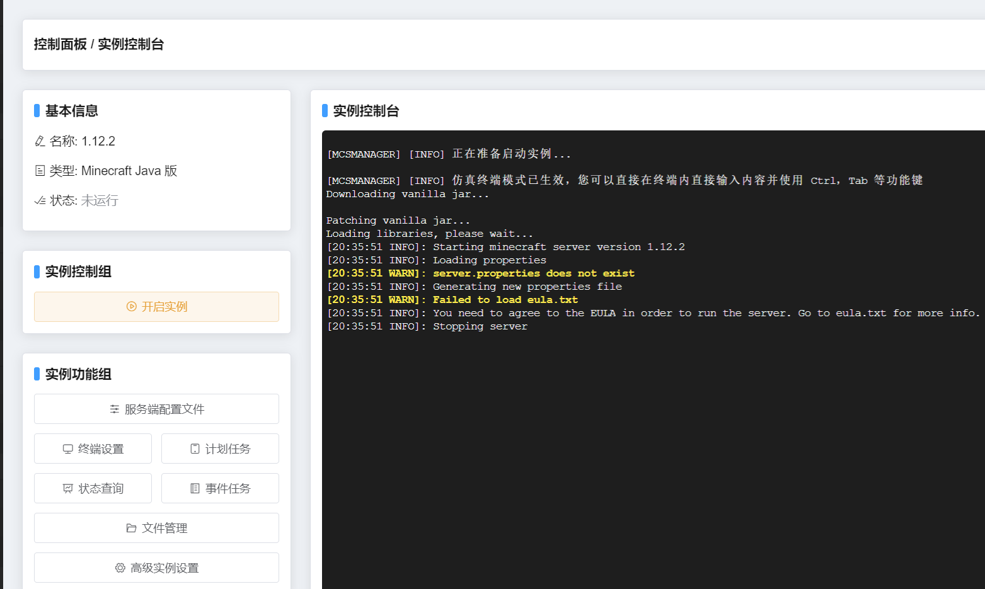Select 实例控制台 in the breadcrumb path
The image size is (985, 589).
tap(131, 44)
